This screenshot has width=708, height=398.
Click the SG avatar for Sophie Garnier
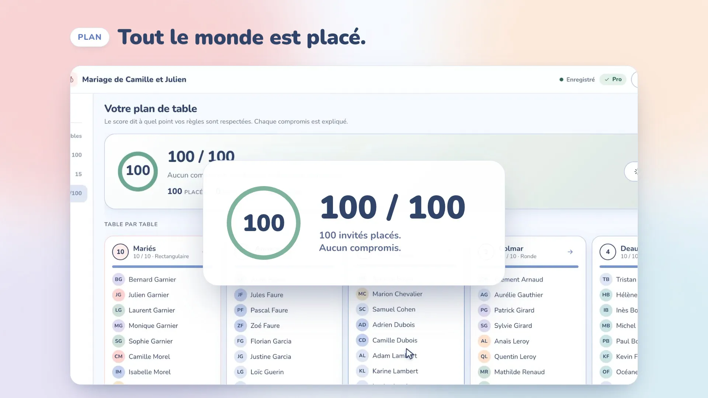(x=118, y=341)
